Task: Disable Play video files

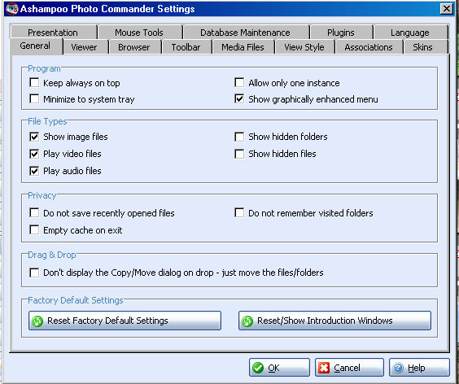Action: [x=34, y=154]
